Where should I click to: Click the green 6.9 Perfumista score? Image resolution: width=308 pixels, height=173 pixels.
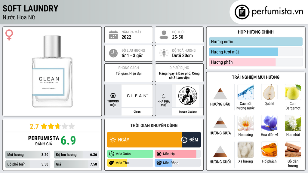[x=68, y=141]
